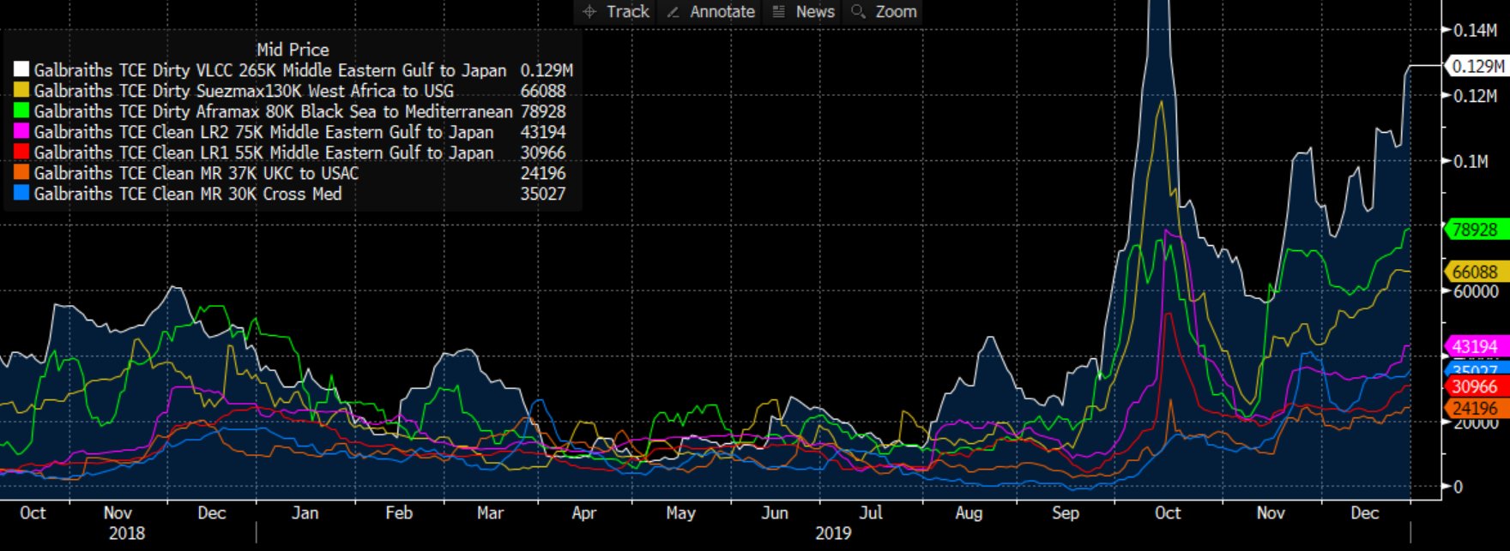Click the green Aframax legend swatch

[x=21, y=111]
